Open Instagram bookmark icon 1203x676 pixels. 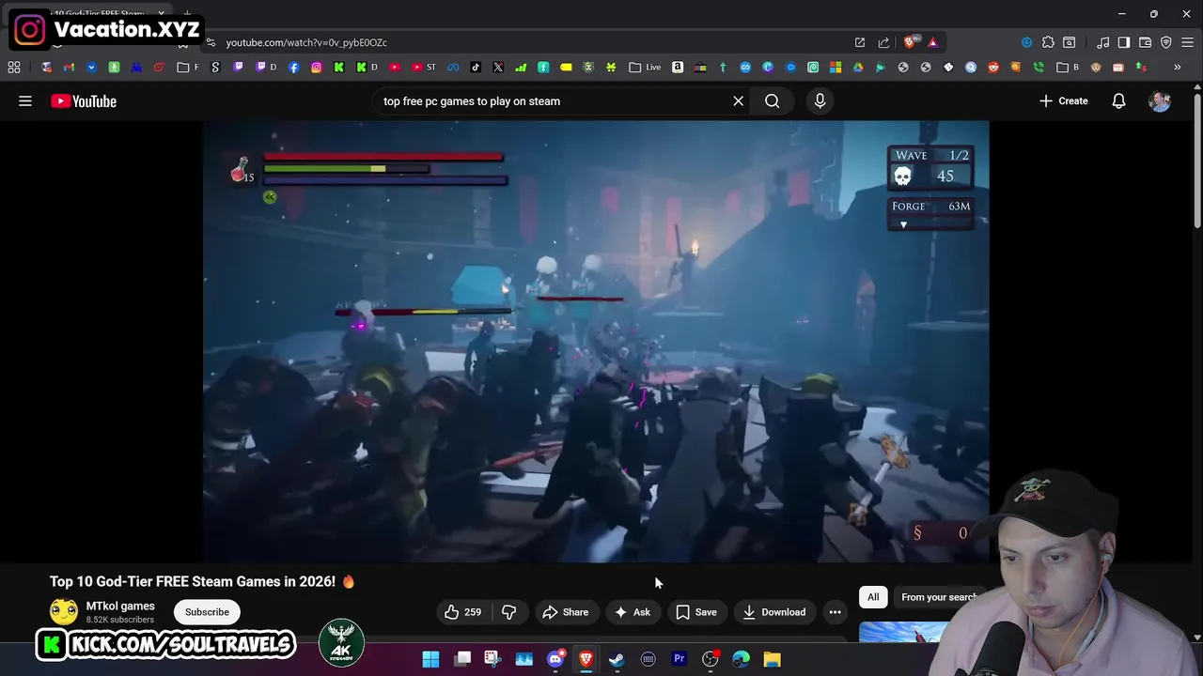click(317, 68)
